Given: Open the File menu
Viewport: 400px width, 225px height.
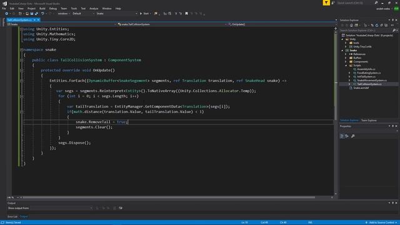Looking at the screenshot, I should 4,8.
